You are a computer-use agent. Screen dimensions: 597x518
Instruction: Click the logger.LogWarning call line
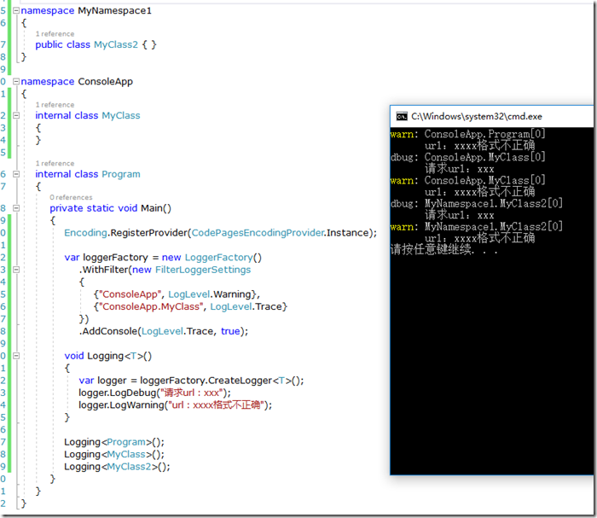click(x=175, y=405)
